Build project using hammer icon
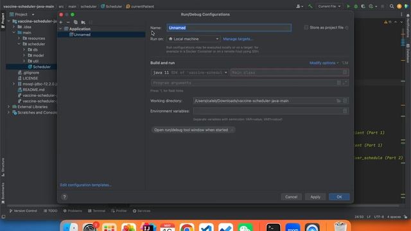This screenshot has width=411, height=231. (310, 6)
